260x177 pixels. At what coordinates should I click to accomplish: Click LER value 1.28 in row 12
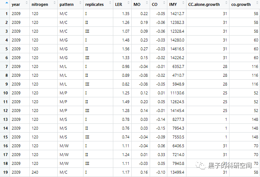click(126, 111)
